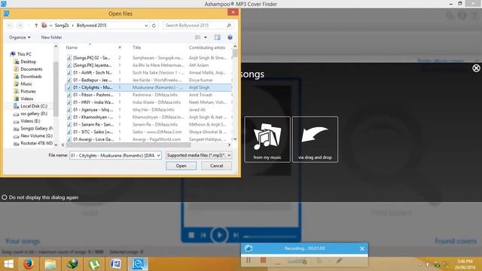Sort files by the Name column header

point(72,47)
